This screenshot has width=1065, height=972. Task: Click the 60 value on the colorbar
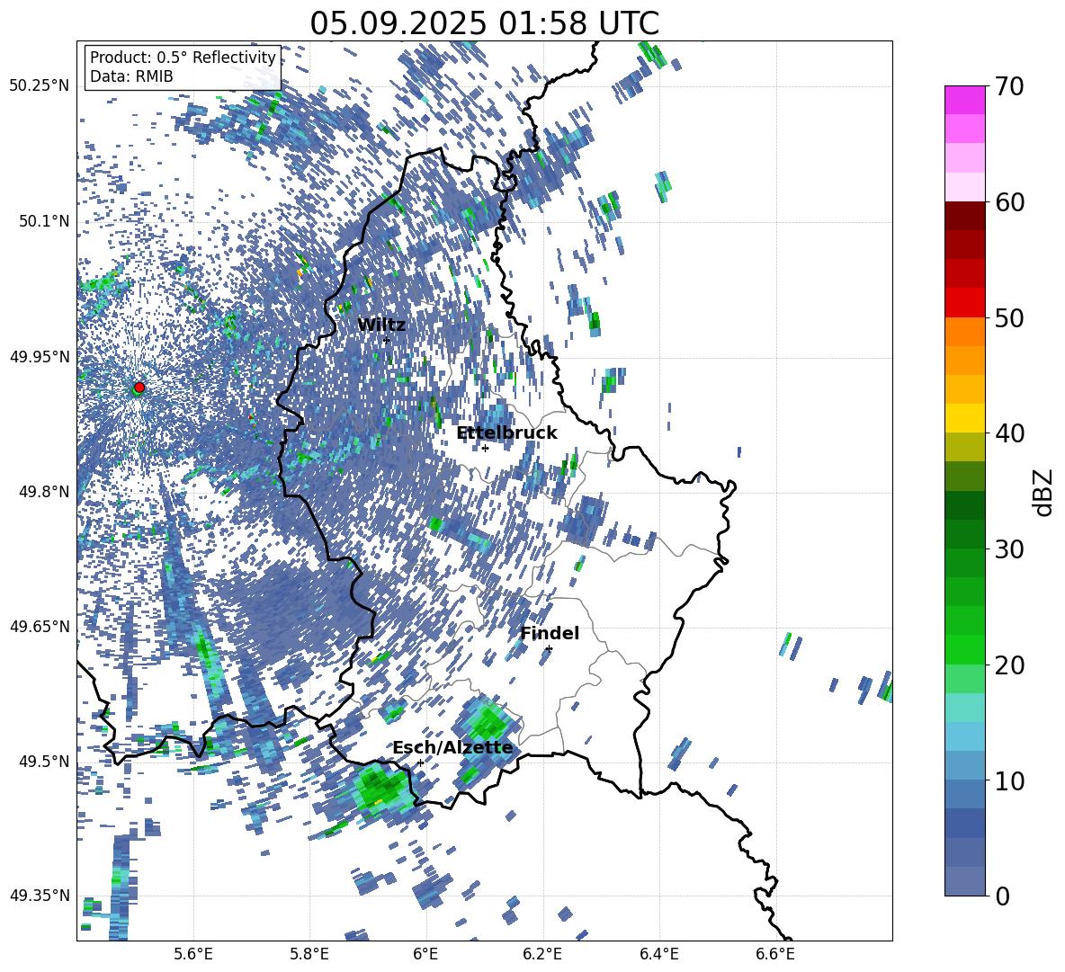1009,202
